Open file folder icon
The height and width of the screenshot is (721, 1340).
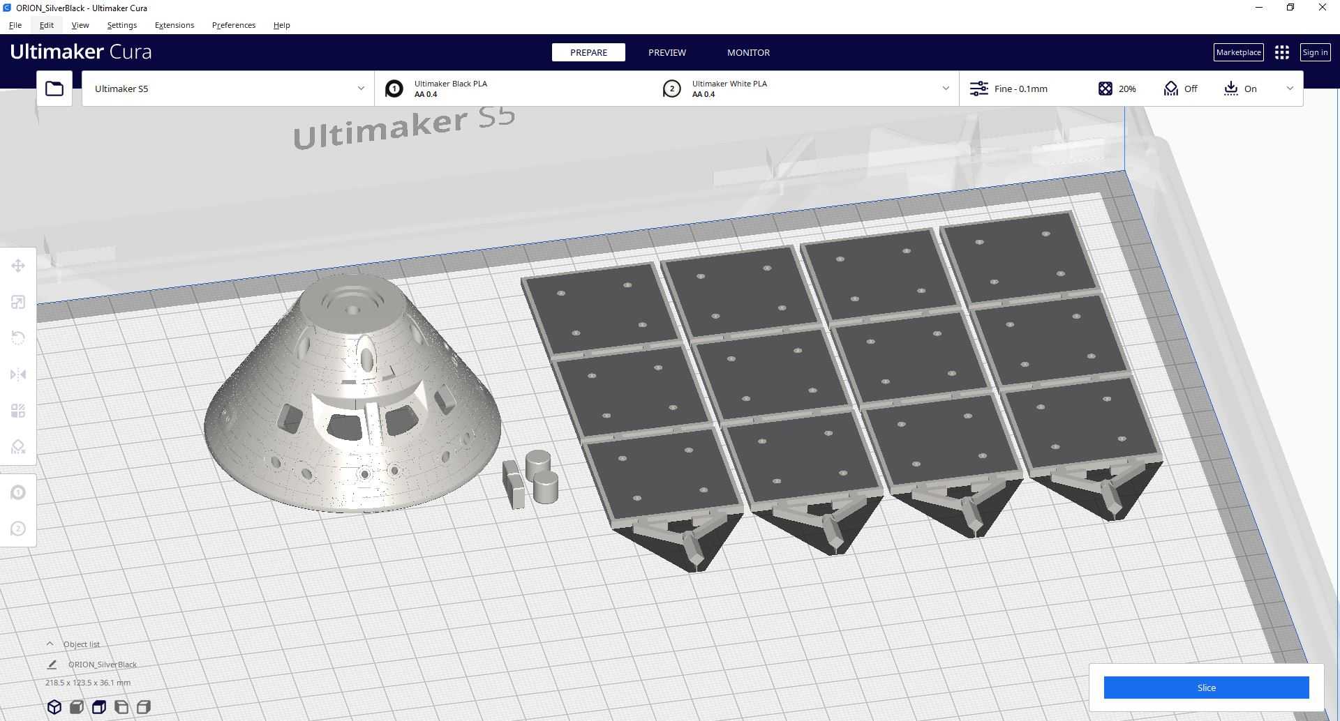click(x=54, y=89)
